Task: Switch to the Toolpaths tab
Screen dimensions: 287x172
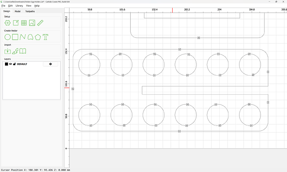Action: click(30, 11)
